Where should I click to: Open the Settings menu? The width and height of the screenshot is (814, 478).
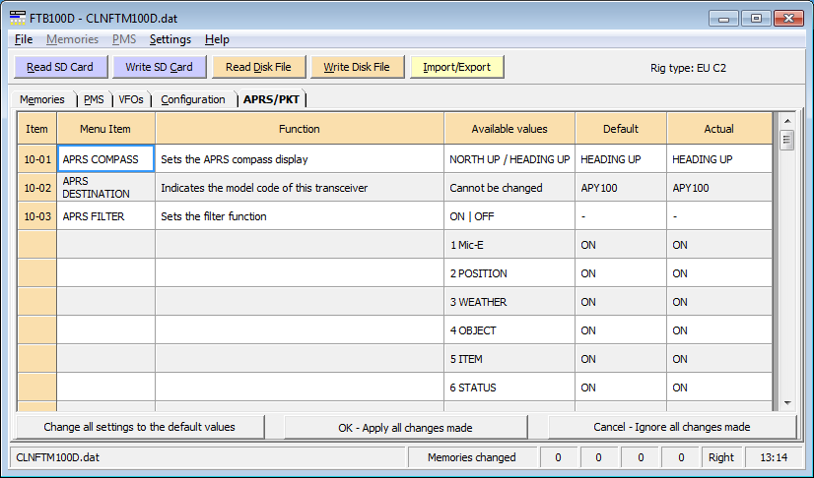pyautogui.click(x=170, y=39)
